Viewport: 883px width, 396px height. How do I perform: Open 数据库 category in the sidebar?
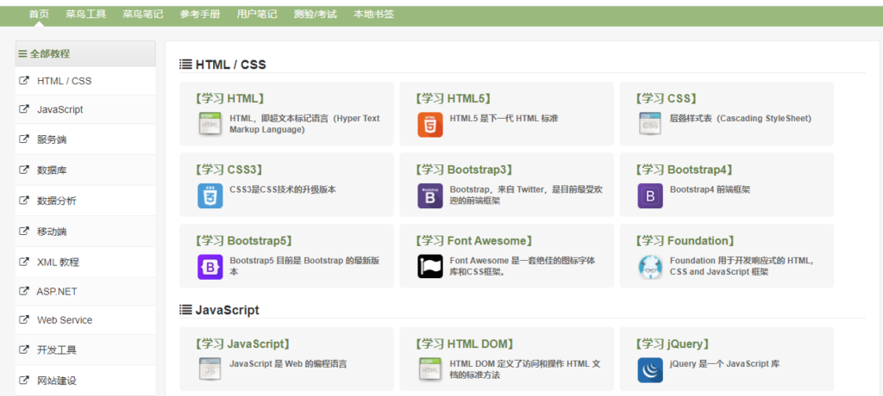pos(52,170)
